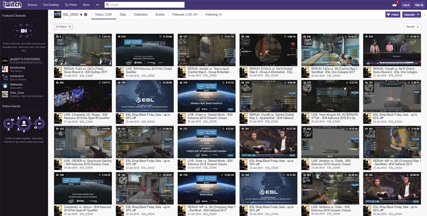Click the red live indicator beside ESL_CSGO

pyautogui.click(x=81, y=15)
